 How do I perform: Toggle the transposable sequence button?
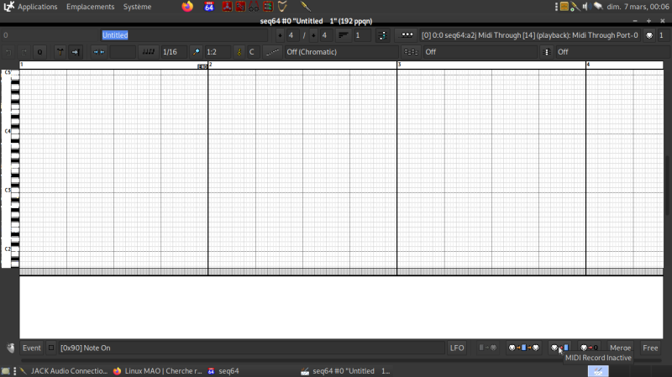pos(383,35)
